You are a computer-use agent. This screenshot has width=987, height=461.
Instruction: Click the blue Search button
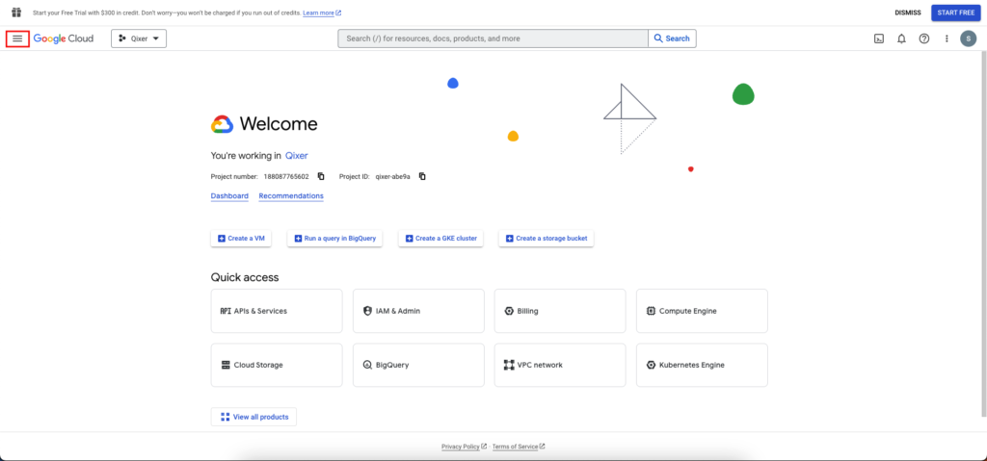coord(672,38)
